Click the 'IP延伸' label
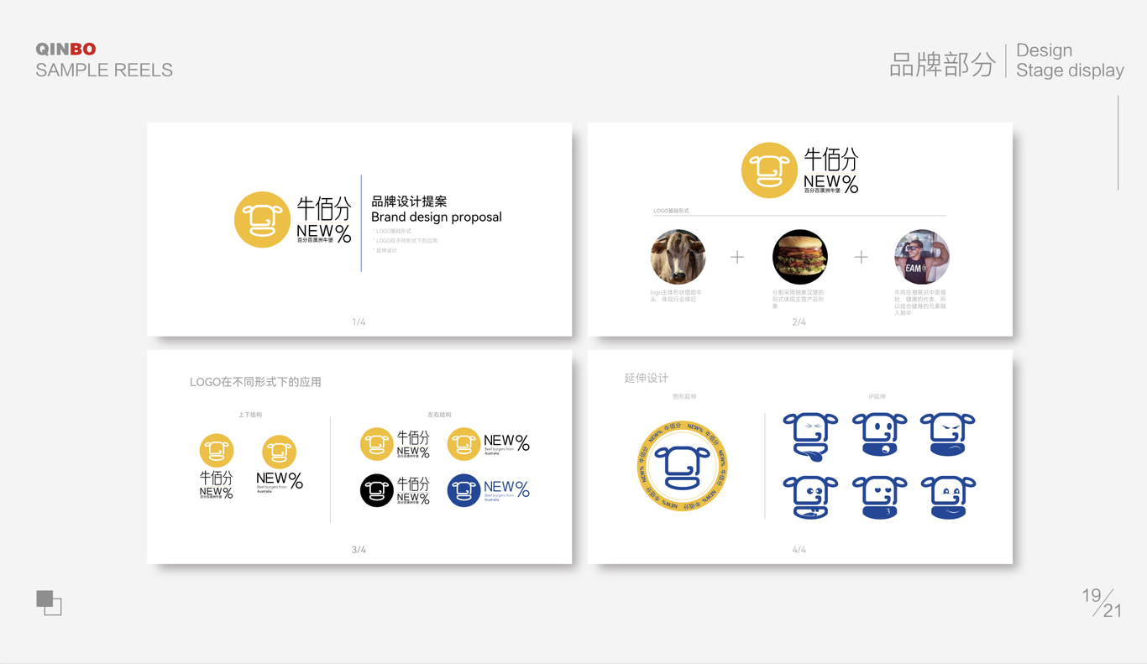This screenshot has width=1147, height=664. 877,396
